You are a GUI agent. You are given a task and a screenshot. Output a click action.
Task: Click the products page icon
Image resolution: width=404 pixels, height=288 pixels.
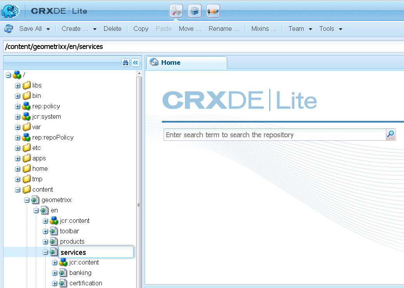pos(54,241)
